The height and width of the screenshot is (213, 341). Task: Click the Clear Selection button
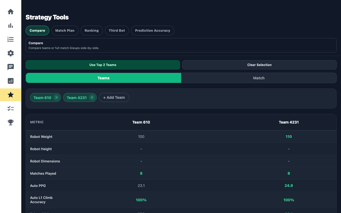coord(259,65)
